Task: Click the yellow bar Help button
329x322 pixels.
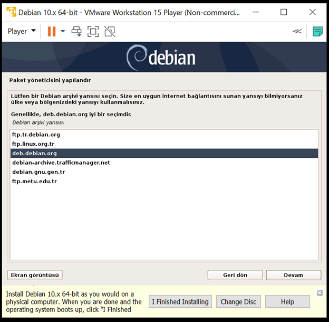Action: point(287,301)
